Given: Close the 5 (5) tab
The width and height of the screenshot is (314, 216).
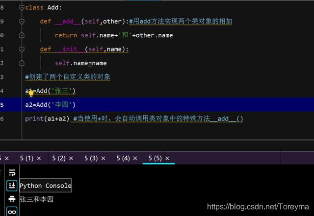Looking at the screenshot, I should [x=167, y=159].
